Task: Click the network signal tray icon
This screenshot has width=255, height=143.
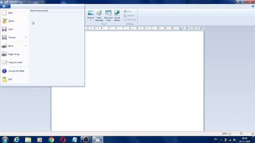Action: tap(230, 140)
